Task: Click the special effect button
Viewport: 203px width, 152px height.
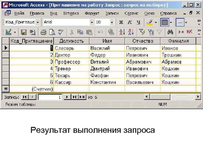Action: click(180, 22)
